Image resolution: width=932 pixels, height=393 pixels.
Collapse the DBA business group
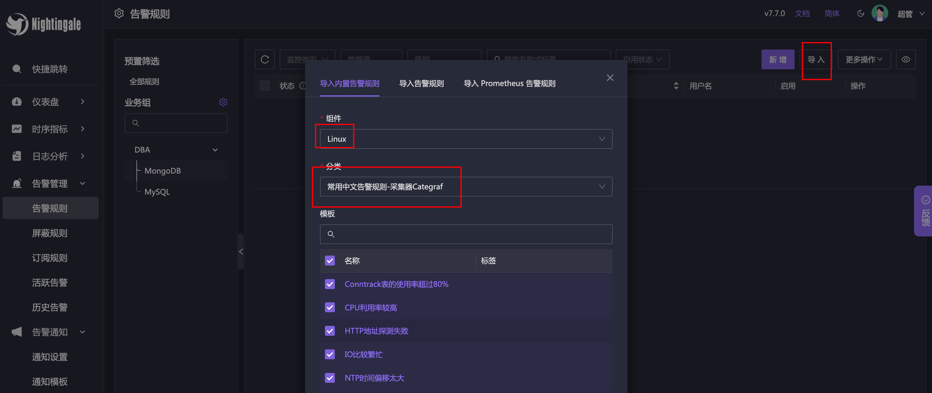click(x=215, y=150)
